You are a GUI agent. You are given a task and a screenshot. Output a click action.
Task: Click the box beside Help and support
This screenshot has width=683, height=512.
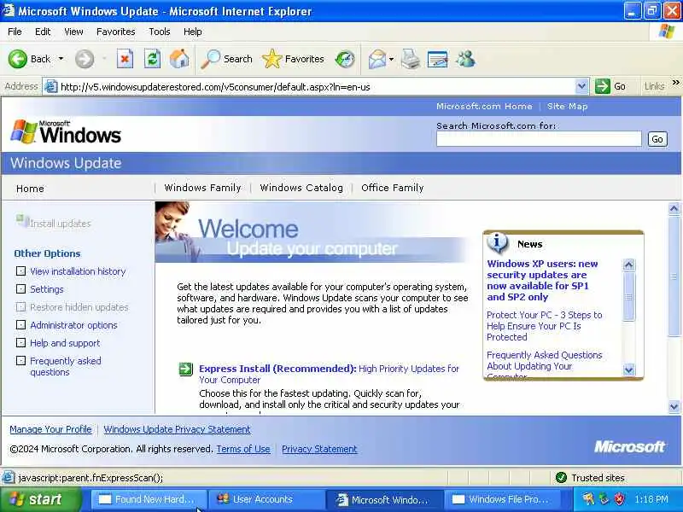click(20, 343)
